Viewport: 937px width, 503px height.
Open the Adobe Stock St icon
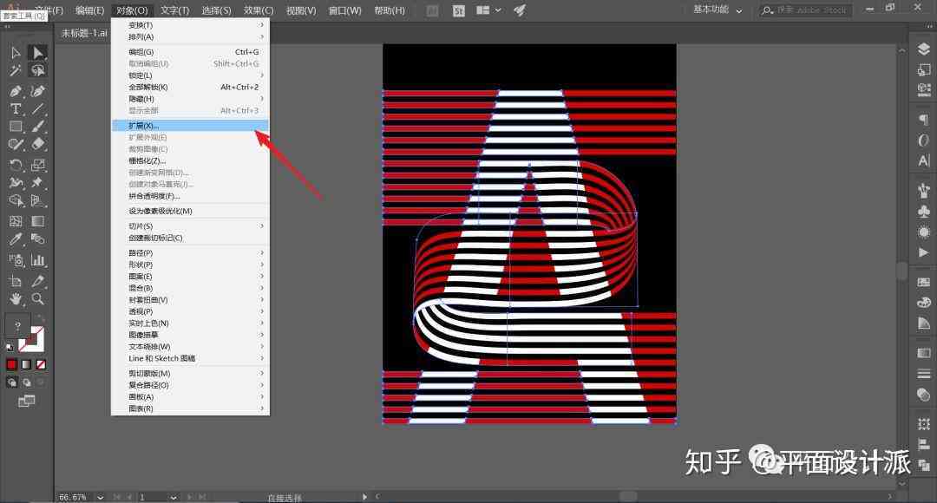[458, 10]
